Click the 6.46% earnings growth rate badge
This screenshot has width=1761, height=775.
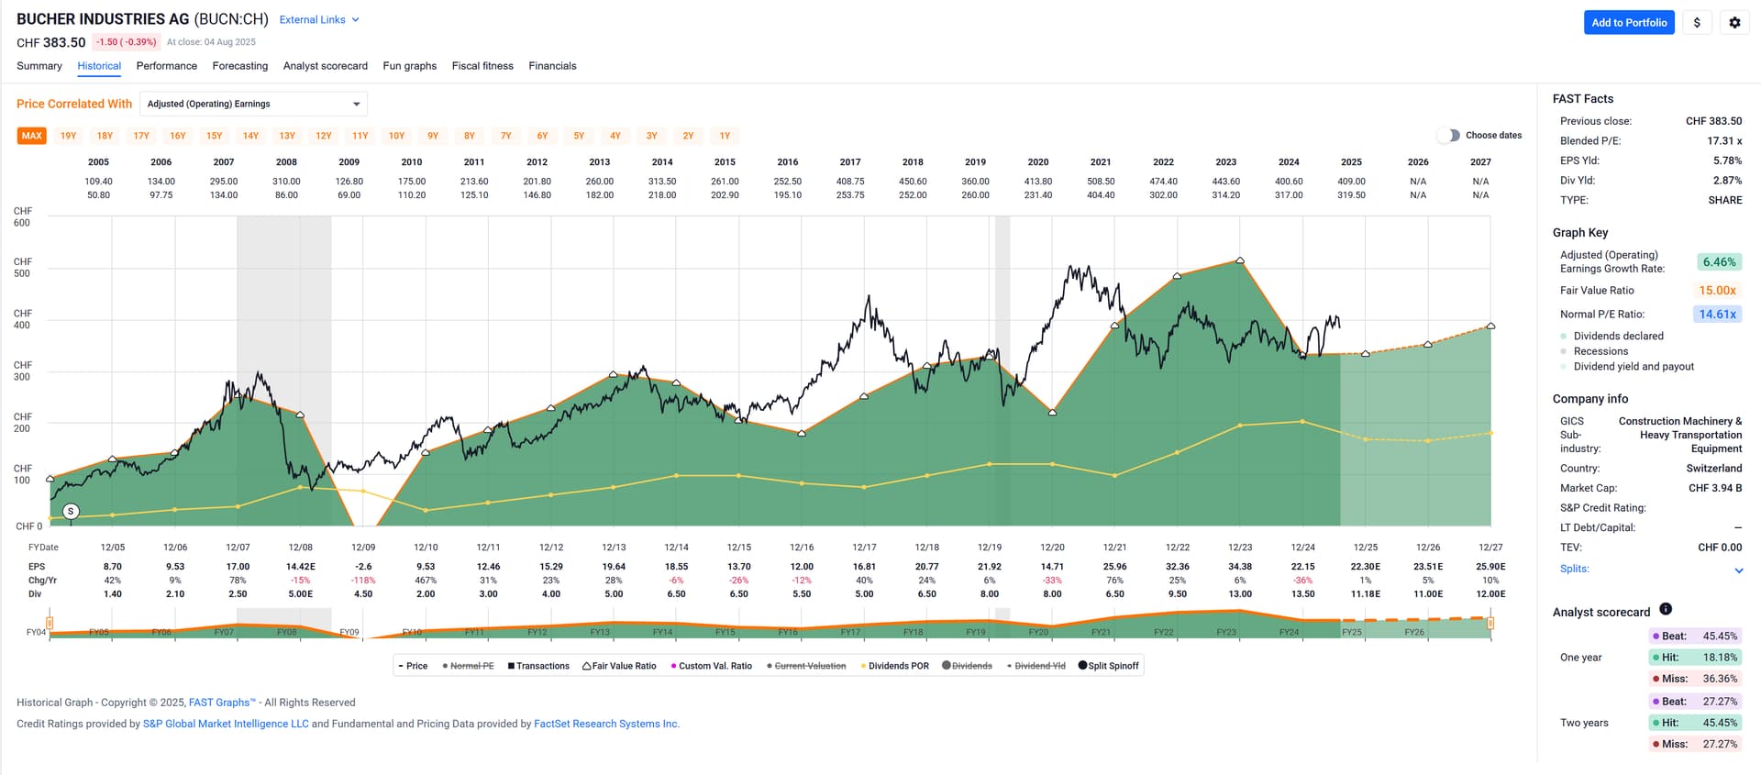pyautogui.click(x=1719, y=262)
